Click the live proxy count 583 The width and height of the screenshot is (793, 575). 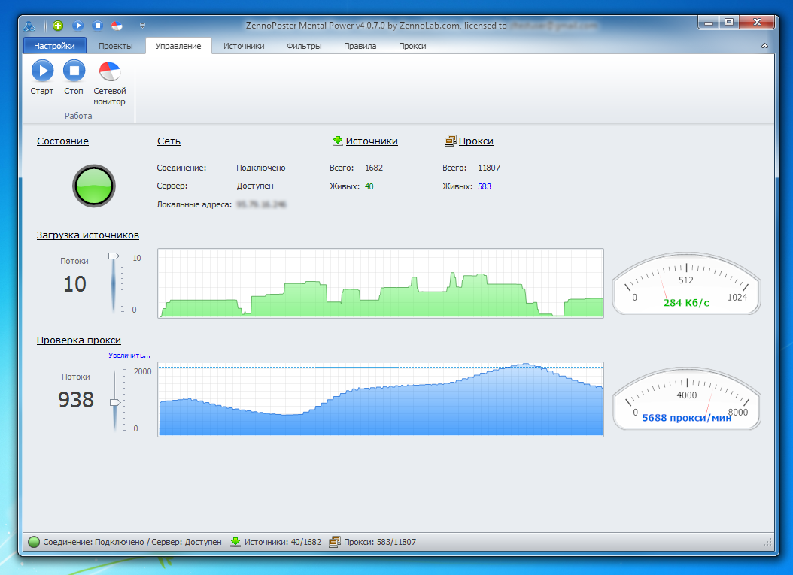tap(485, 186)
